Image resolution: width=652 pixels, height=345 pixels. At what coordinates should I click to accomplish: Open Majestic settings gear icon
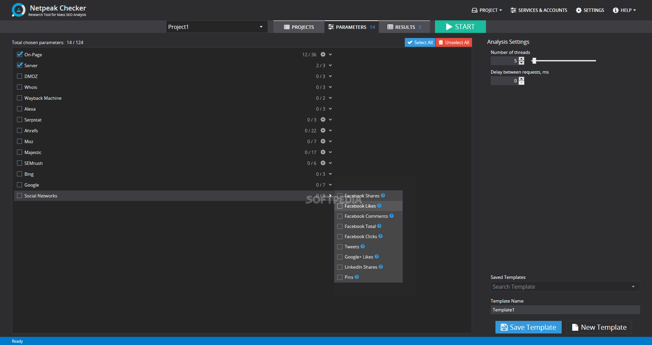tap(323, 152)
